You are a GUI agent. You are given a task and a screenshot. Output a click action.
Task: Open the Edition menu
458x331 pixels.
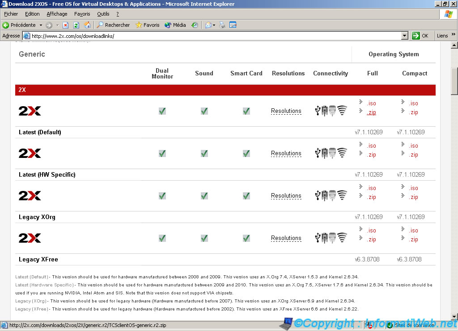32,14
